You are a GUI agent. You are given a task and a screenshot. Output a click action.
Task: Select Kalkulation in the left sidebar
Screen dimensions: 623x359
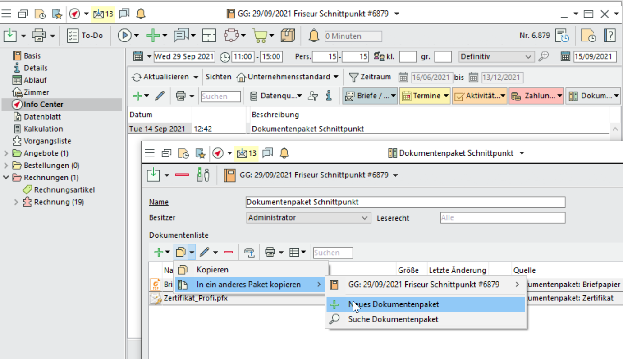tap(43, 129)
